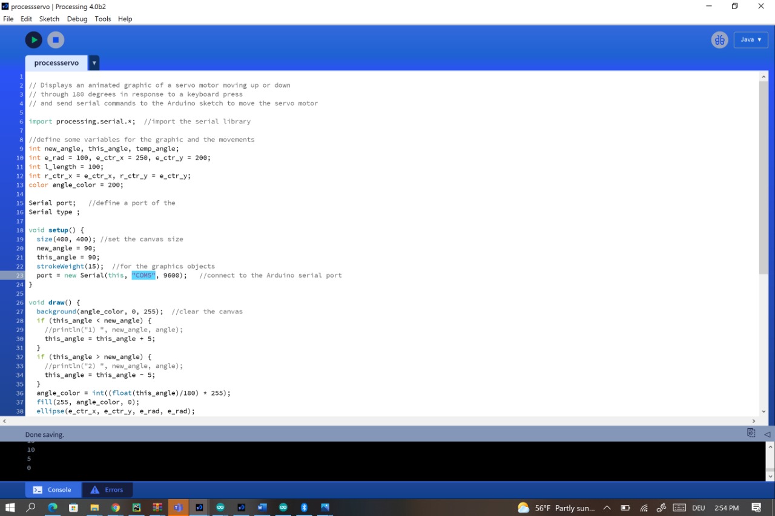This screenshot has width=775, height=516.
Task: Click the editor scroll-up arrow
Action: pos(763,77)
